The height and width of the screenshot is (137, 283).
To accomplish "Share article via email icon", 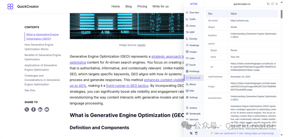I will [47, 109].
